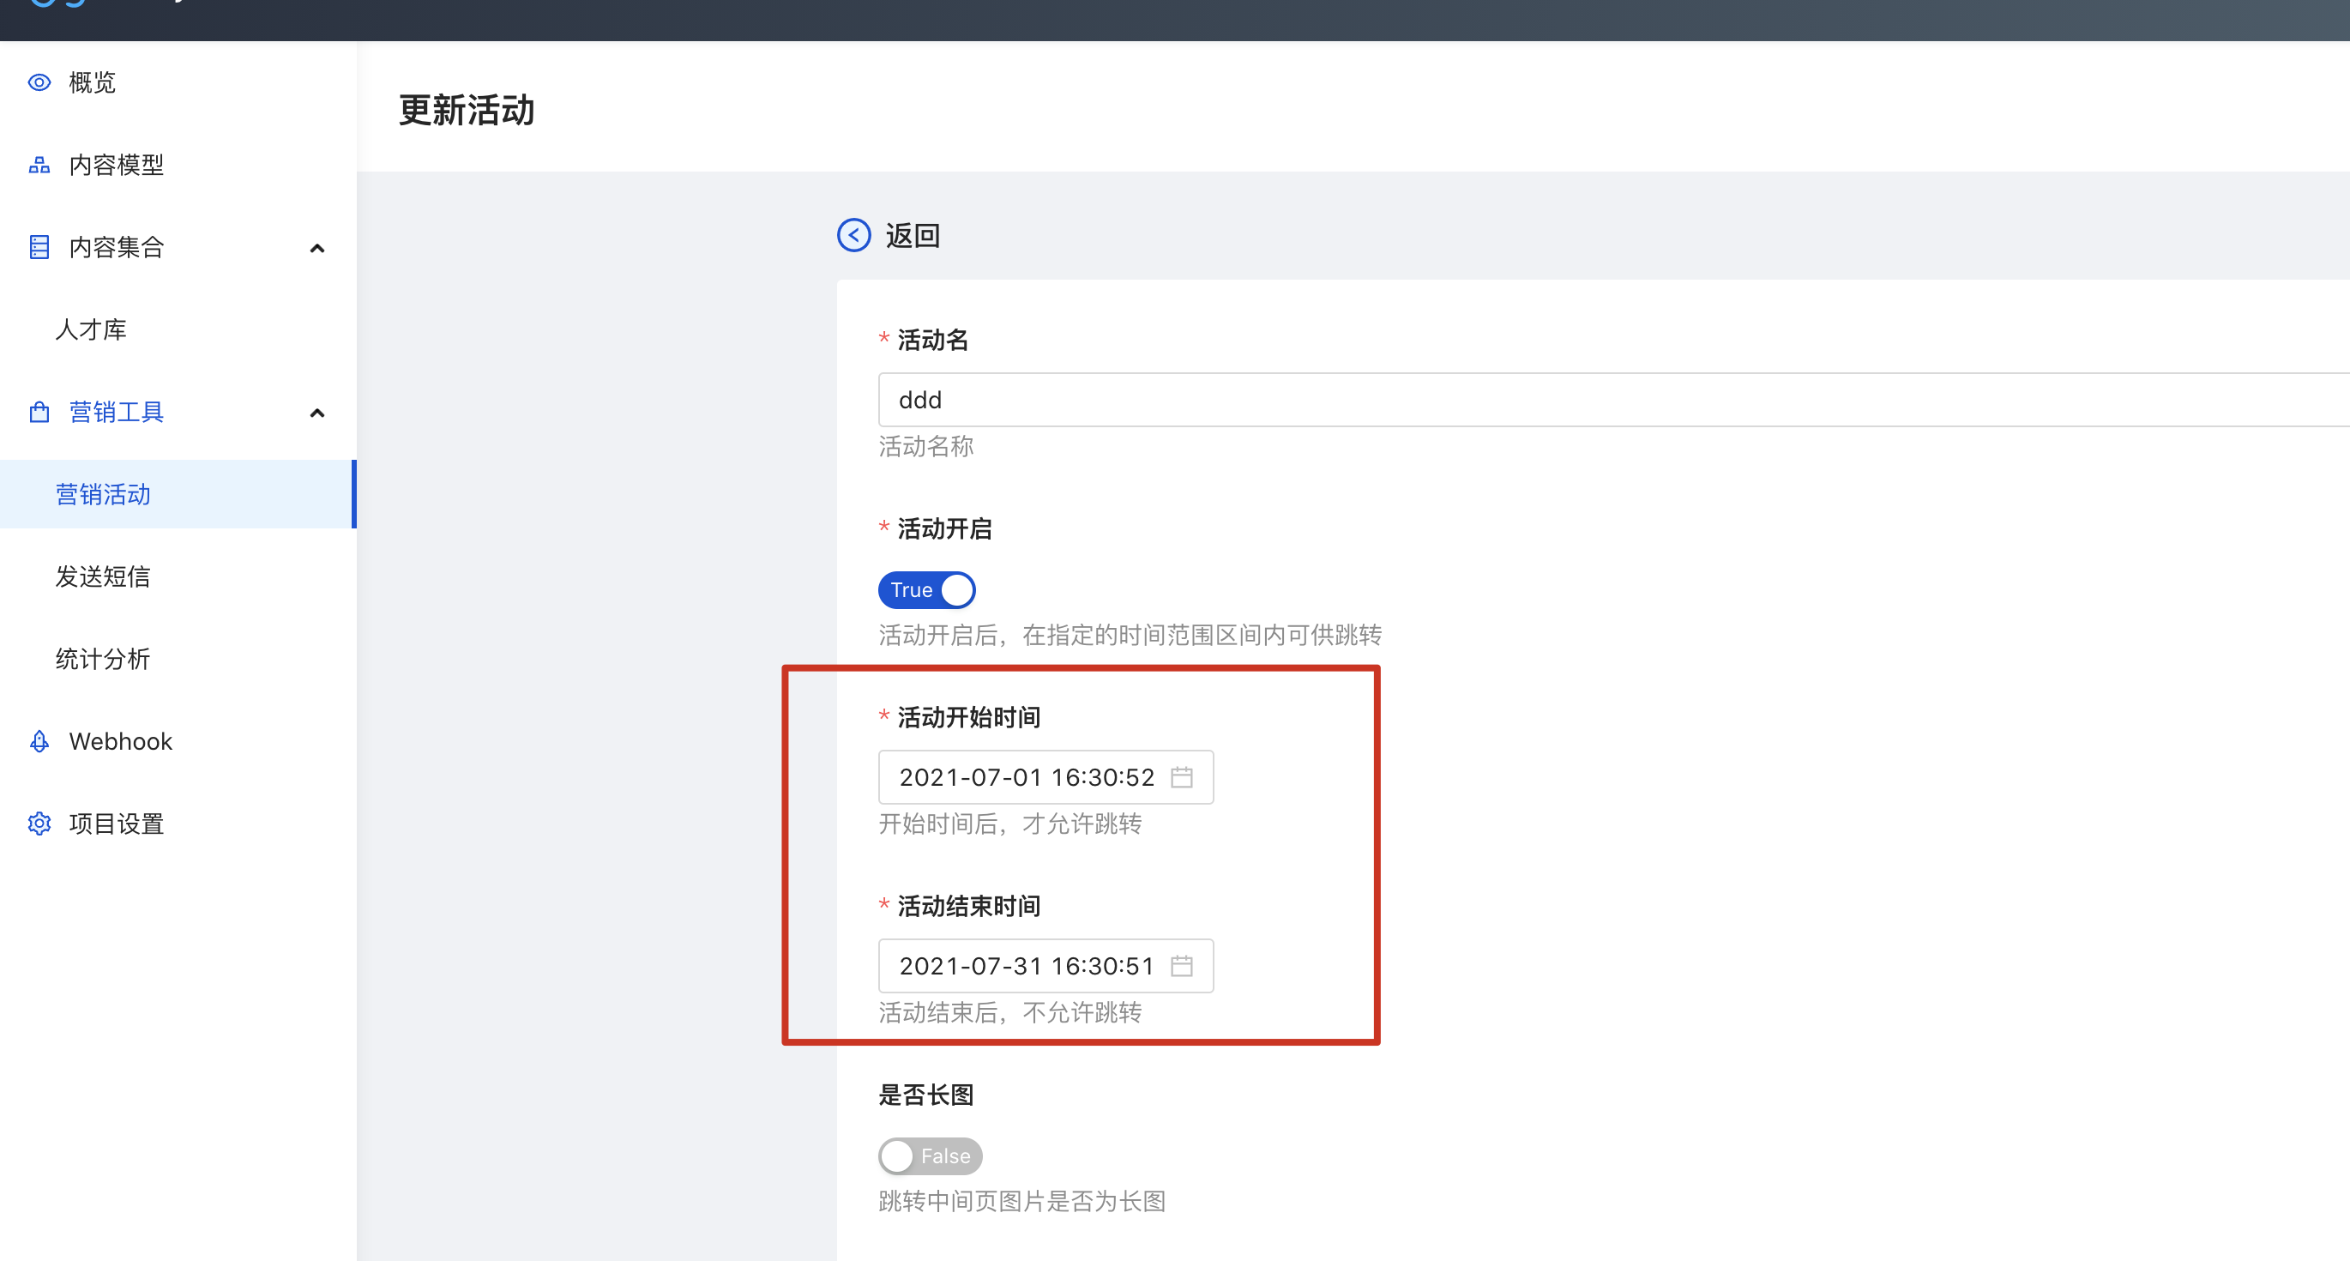2350x1261 pixels.
Task: Click the 项目设置 gear icon
Action: point(39,824)
